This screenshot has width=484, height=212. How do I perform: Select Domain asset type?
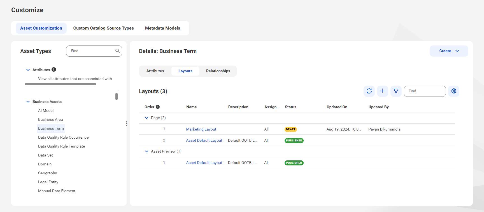coord(45,164)
